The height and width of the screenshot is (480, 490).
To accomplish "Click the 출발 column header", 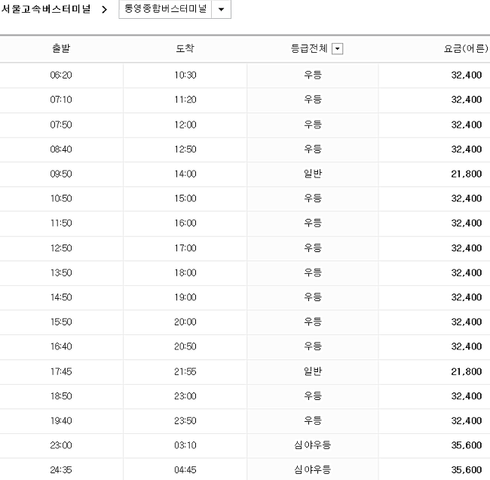I will click(x=61, y=48).
